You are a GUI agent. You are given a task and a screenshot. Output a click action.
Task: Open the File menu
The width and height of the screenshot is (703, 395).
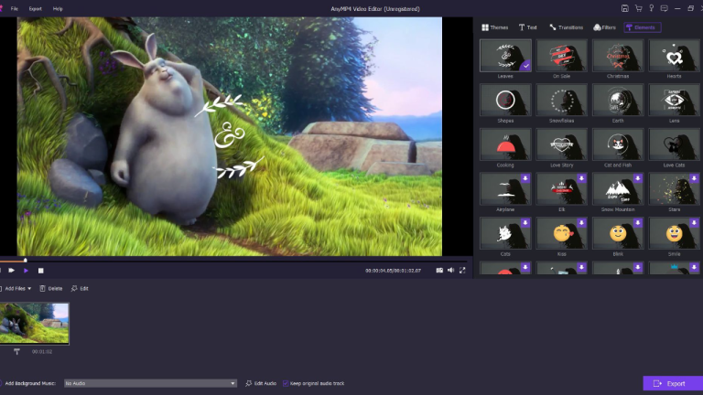pos(15,8)
